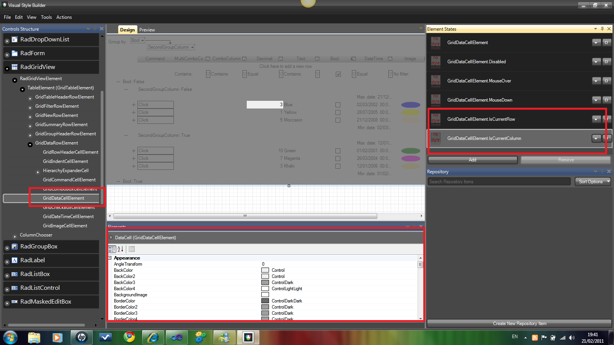Expand the GridTableHeaderRowElement tree node
The image size is (614, 345).
point(30,99)
